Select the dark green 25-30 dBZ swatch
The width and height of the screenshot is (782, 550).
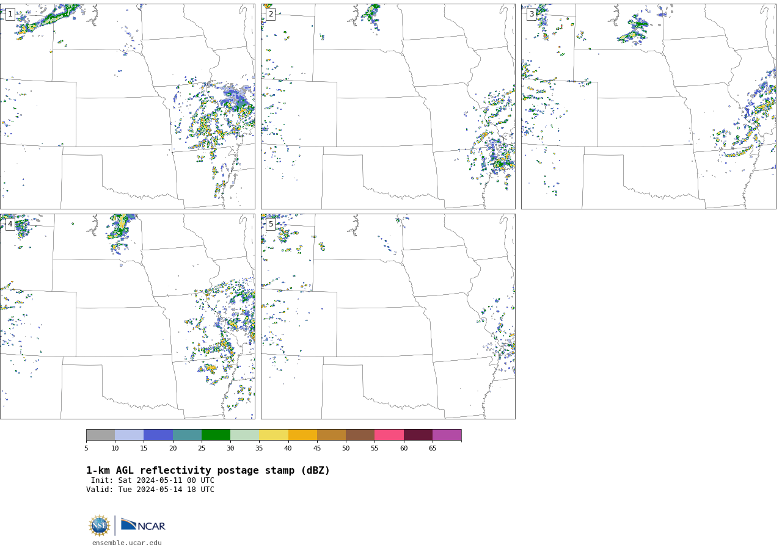tap(216, 435)
